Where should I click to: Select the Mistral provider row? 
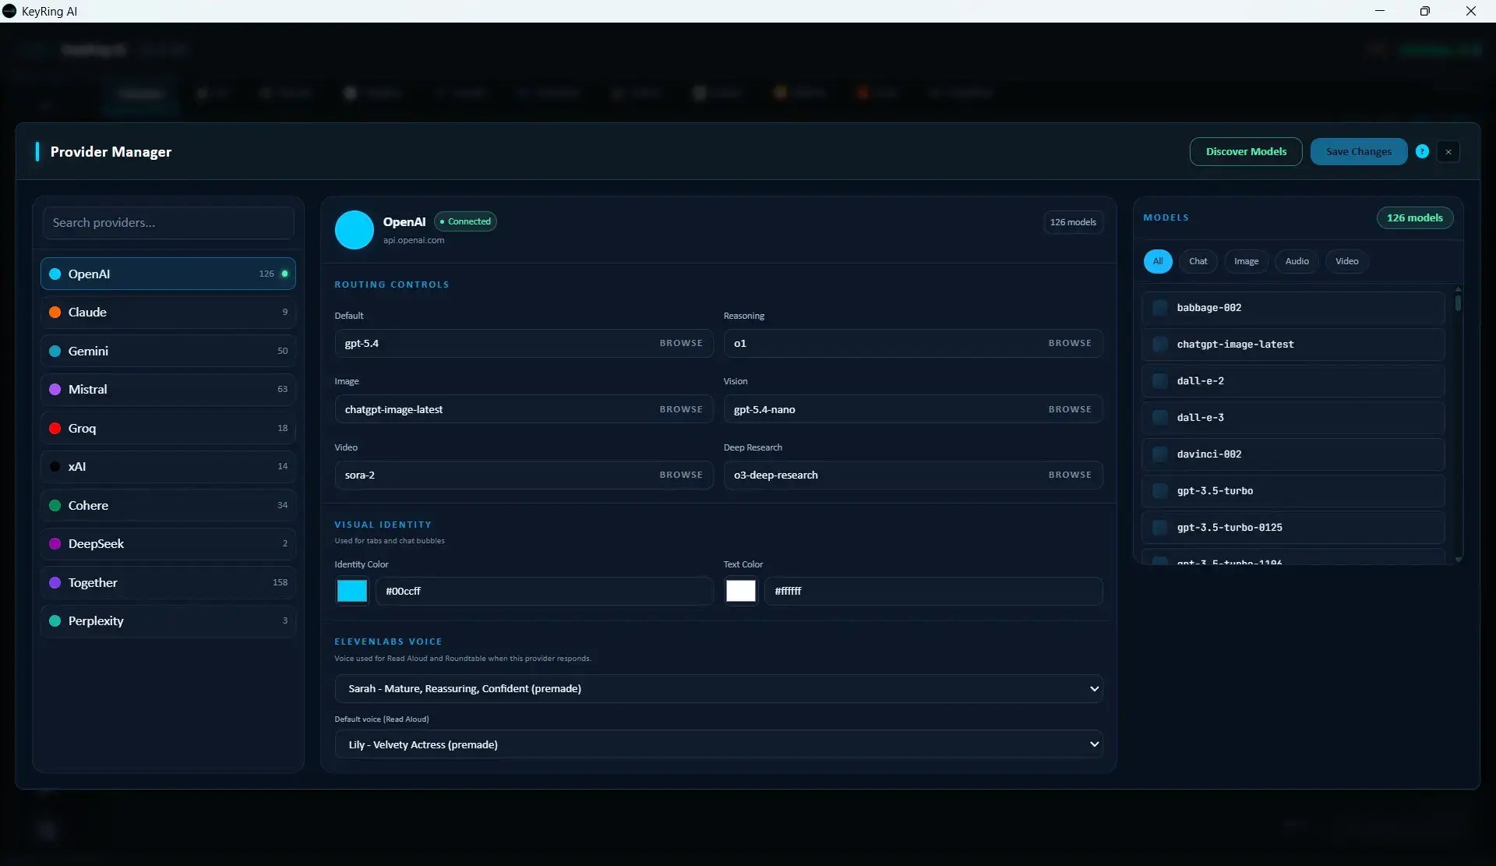pos(168,389)
